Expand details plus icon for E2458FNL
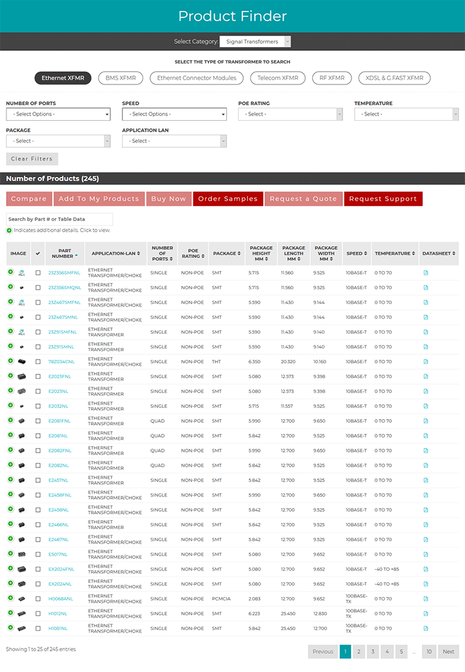The height and width of the screenshot is (672, 465). point(11,494)
